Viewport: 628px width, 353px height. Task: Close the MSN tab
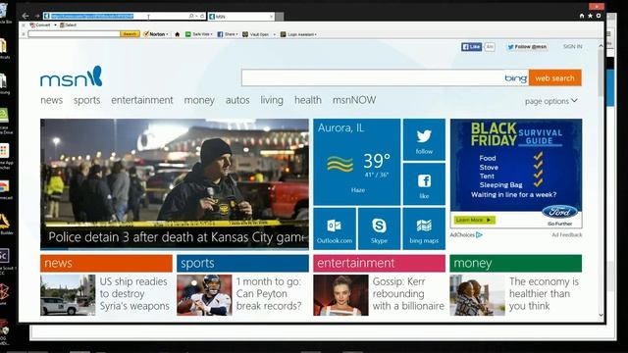[271, 17]
